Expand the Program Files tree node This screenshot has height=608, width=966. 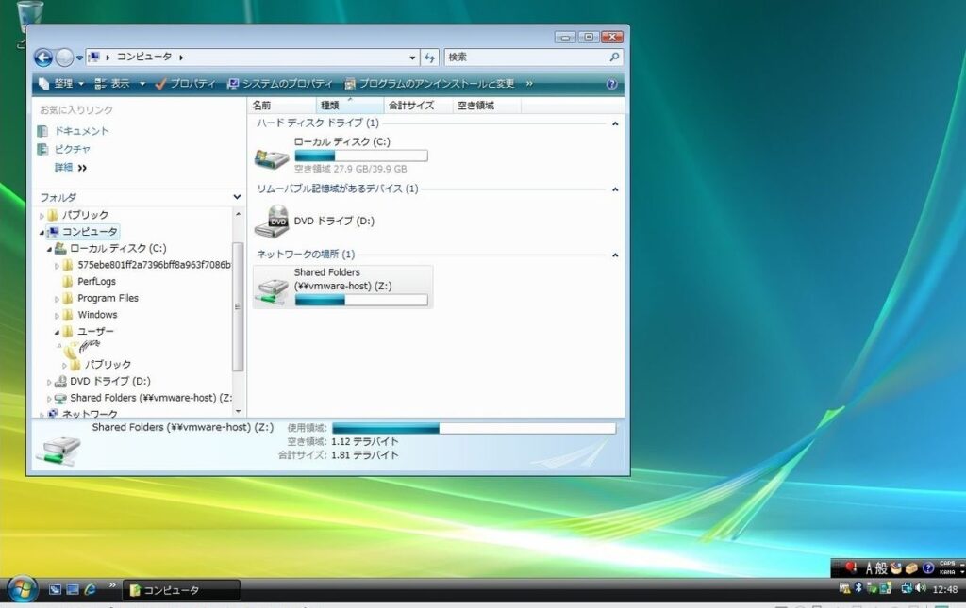pyautogui.click(x=57, y=299)
